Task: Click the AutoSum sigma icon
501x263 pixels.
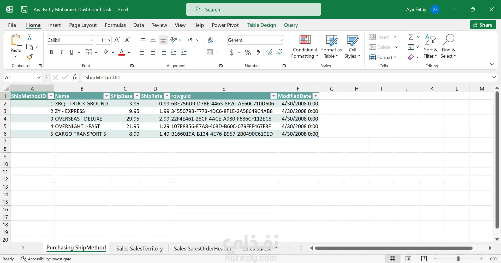Action: [411, 37]
